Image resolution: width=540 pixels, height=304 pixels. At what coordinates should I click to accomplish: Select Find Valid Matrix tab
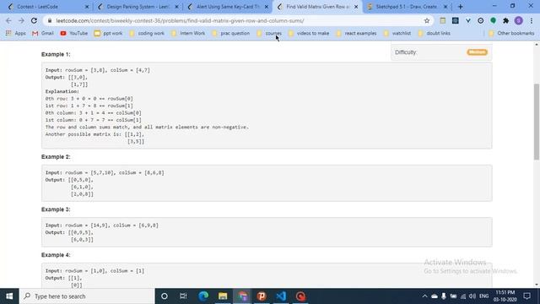pos(317,7)
